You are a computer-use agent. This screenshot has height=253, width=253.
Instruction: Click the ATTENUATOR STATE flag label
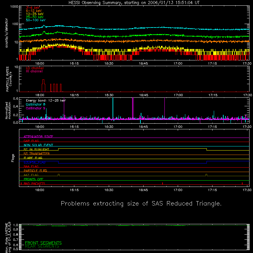point(38,137)
